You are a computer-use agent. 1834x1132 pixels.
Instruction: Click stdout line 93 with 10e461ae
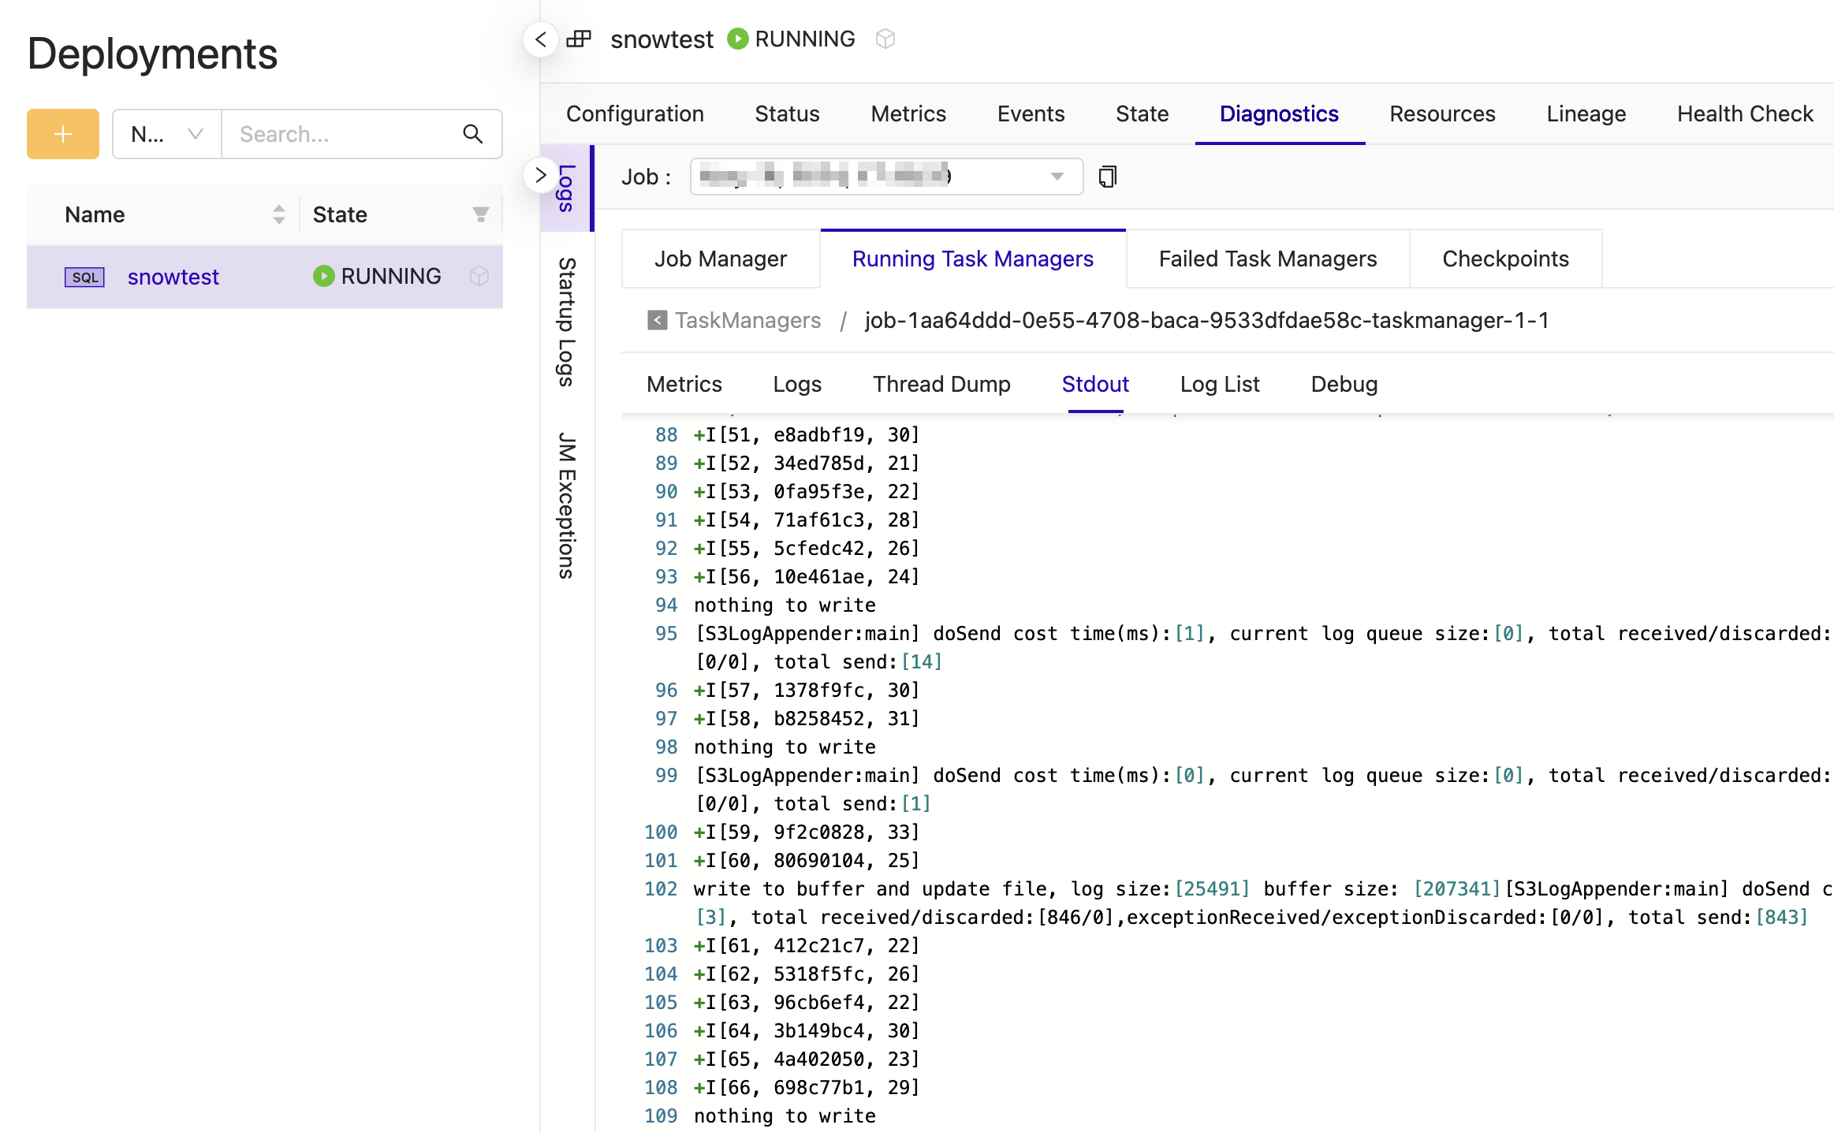[x=807, y=577]
